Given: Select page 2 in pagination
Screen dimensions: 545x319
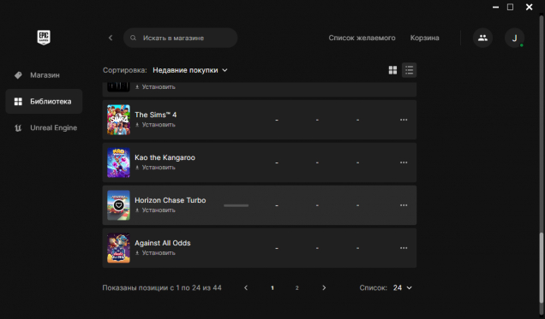Looking at the screenshot, I should (x=296, y=288).
